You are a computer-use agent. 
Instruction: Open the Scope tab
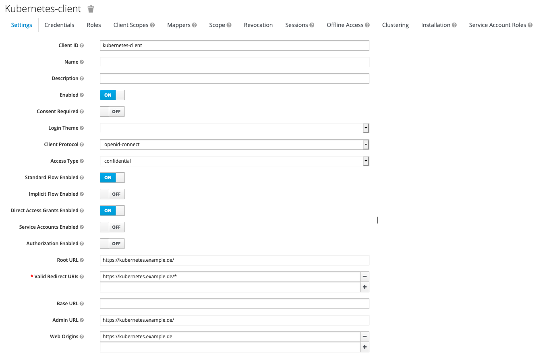click(220, 25)
